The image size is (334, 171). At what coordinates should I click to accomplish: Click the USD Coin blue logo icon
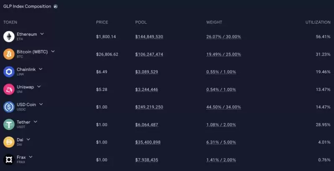(9, 107)
